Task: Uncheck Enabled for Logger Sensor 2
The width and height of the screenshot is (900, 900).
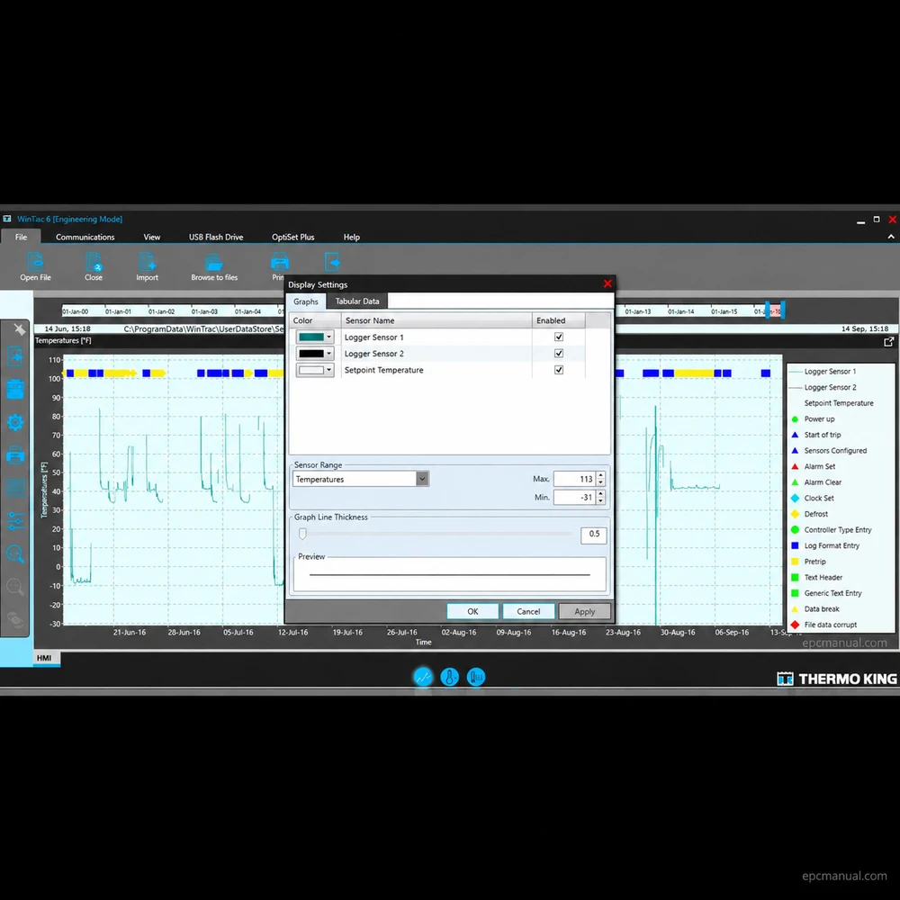Action: click(x=559, y=354)
